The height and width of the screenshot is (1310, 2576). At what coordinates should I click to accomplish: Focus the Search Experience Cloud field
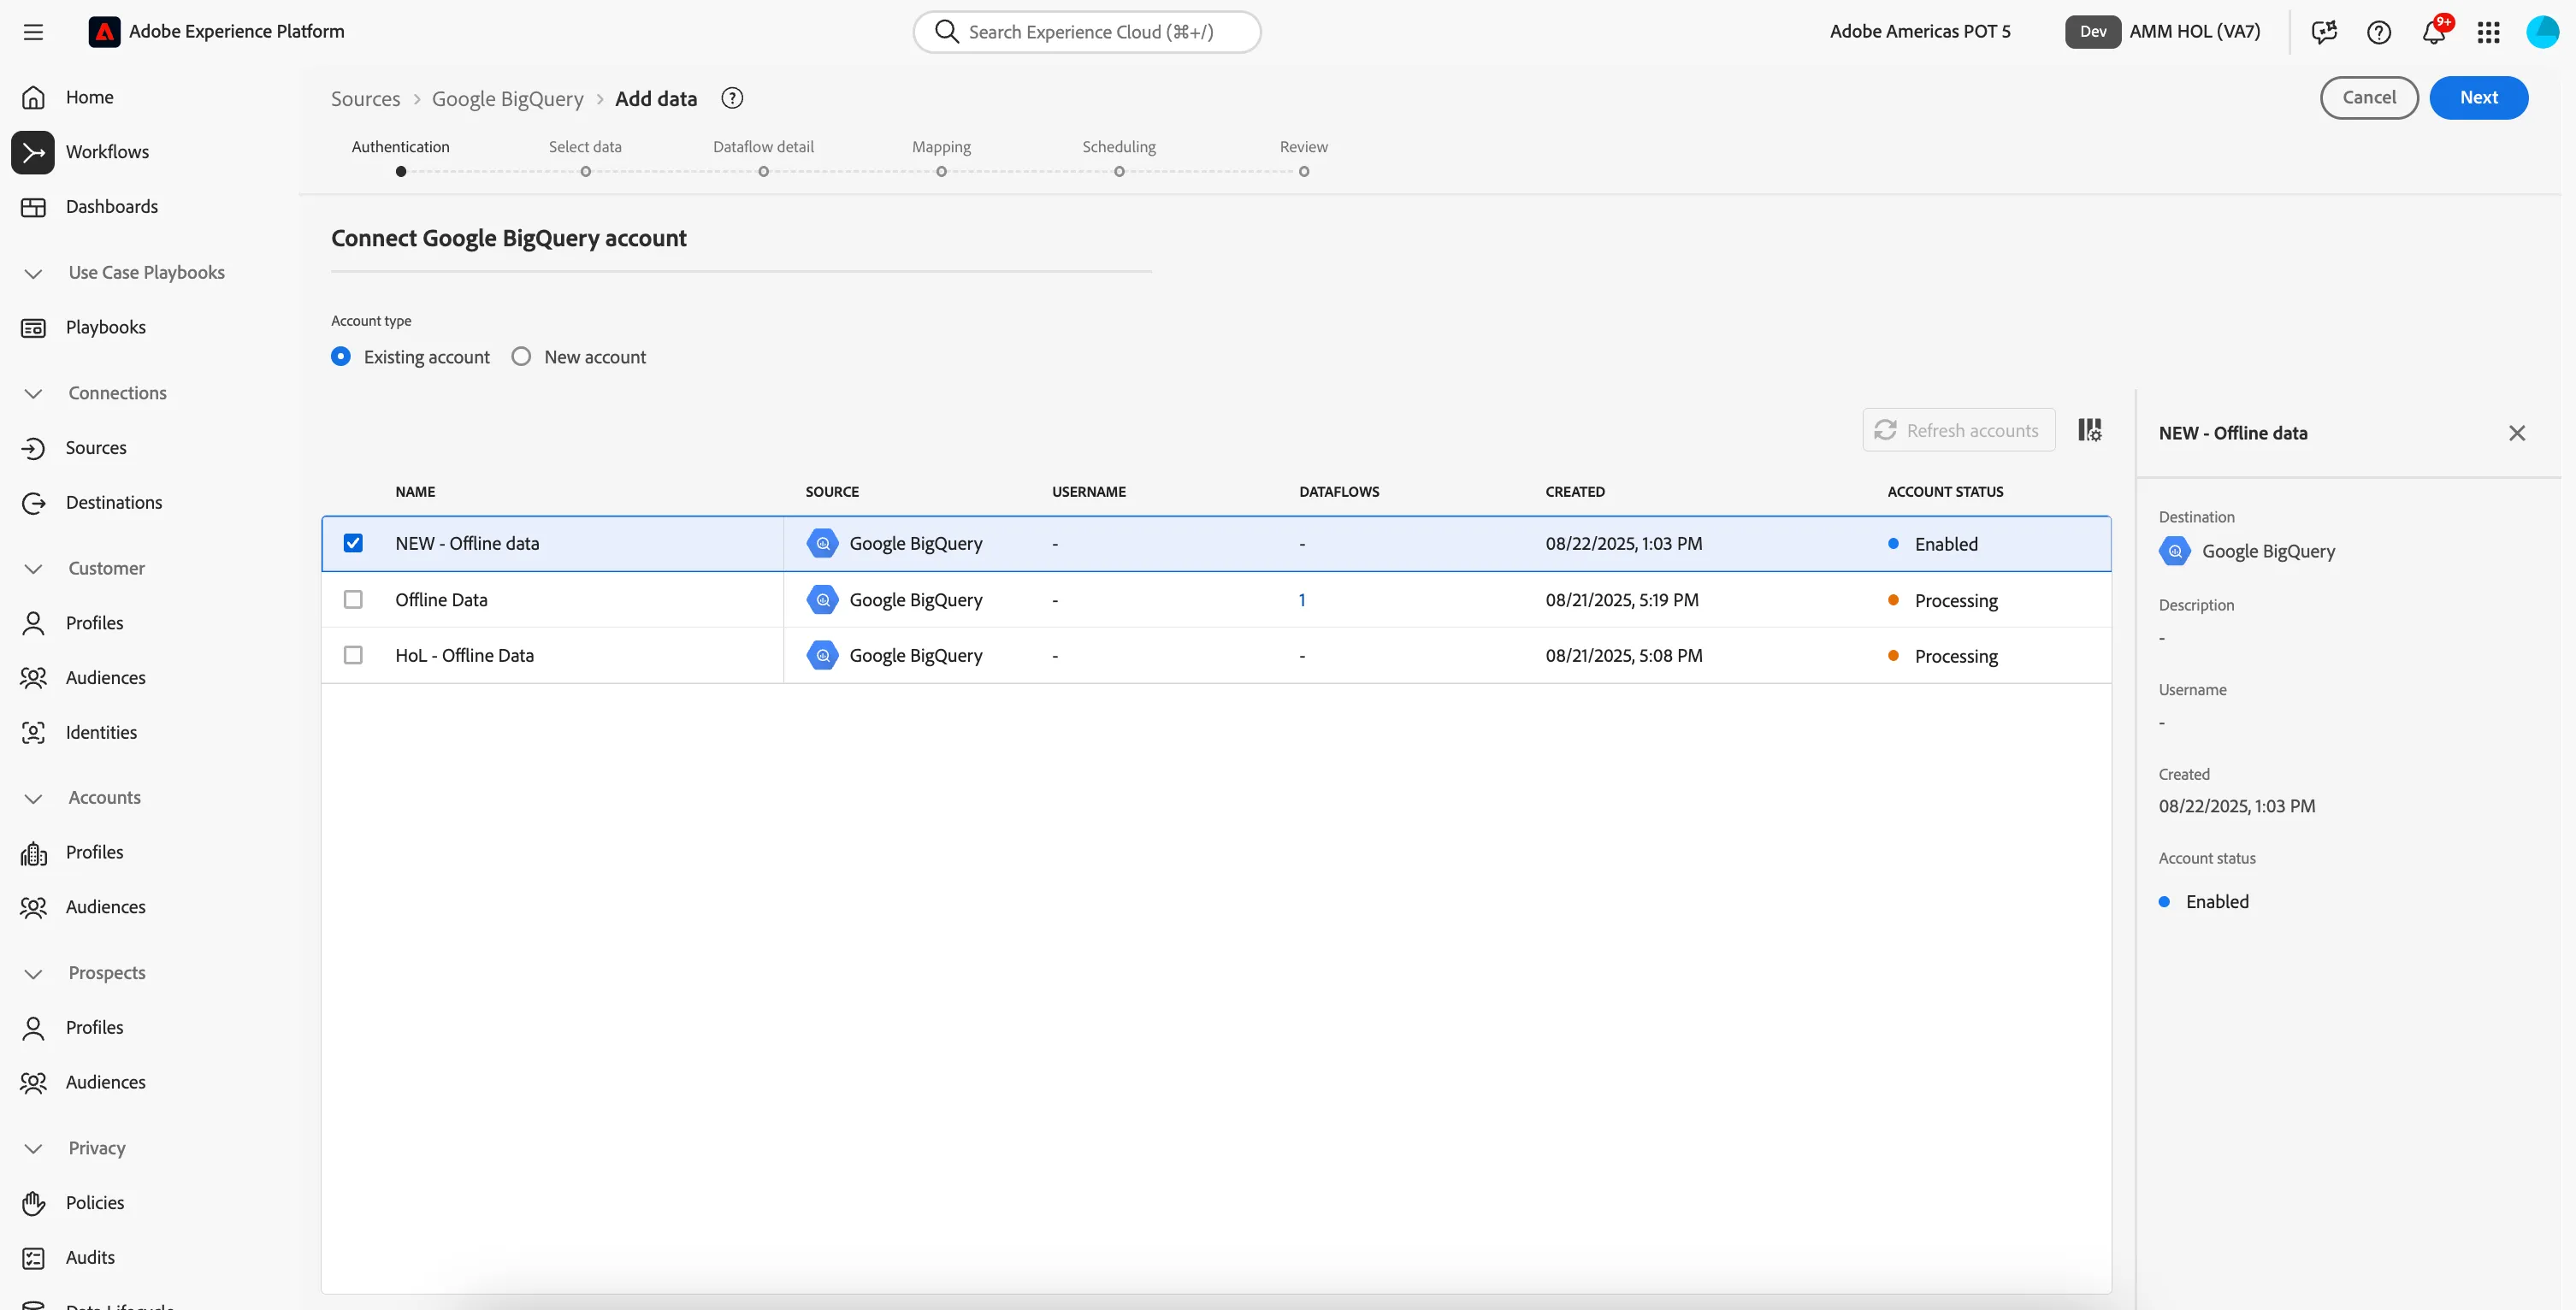[x=1087, y=32]
